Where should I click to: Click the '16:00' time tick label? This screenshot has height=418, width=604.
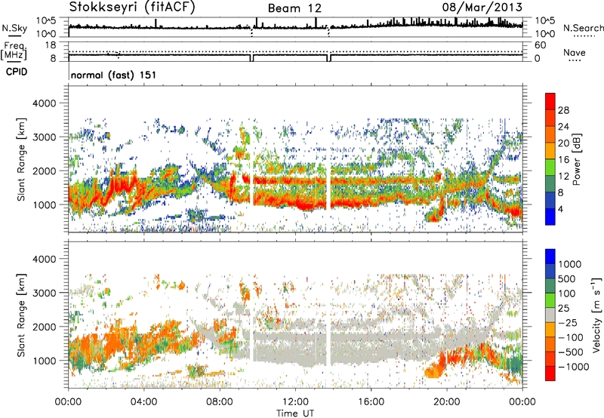coord(371,402)
